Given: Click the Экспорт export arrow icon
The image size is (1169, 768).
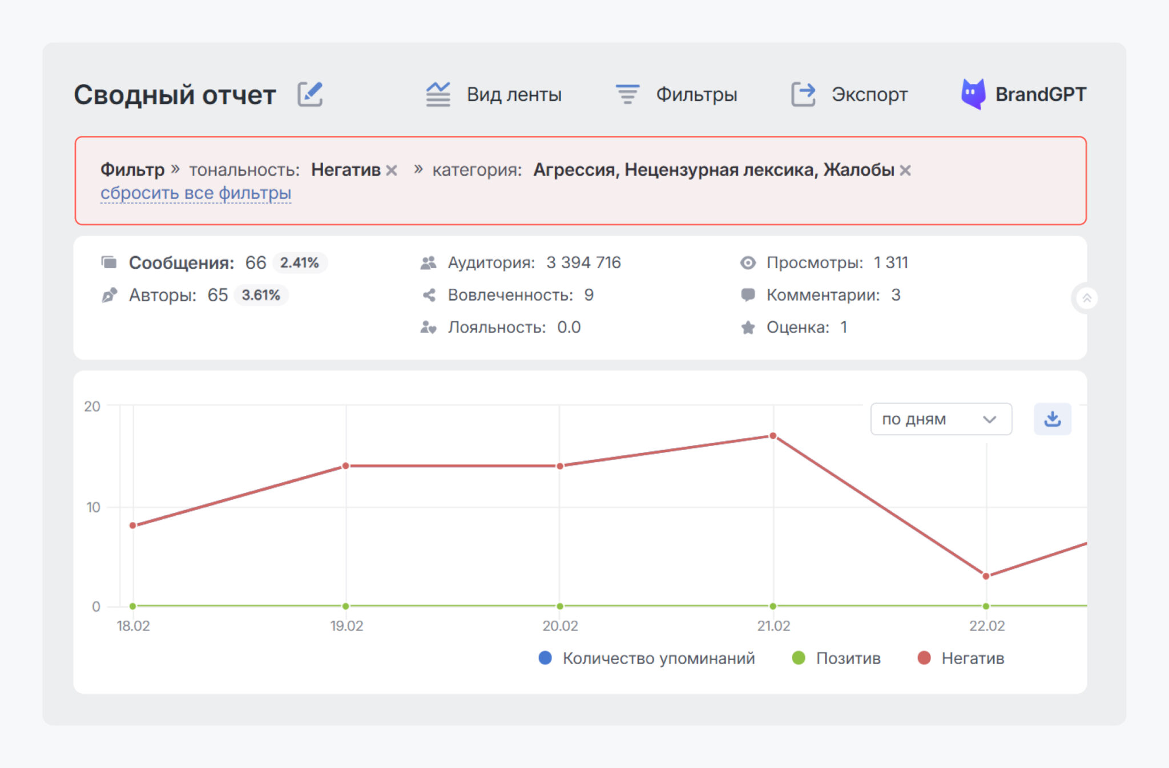Looking at the screenshot, I should 803,94.
